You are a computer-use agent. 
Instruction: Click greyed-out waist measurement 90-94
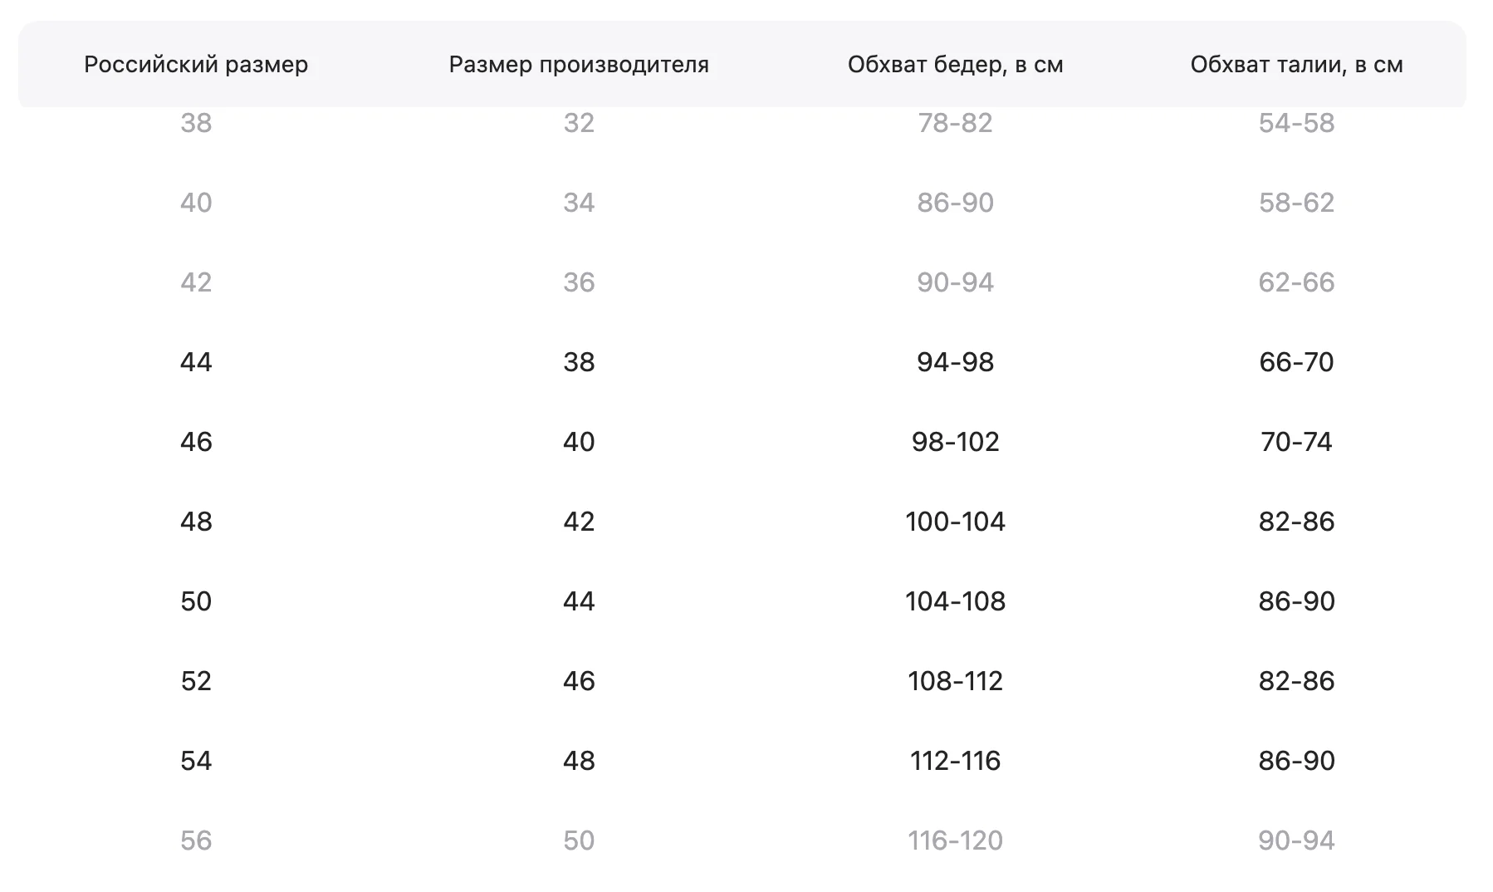click(x=1296, y=841)
